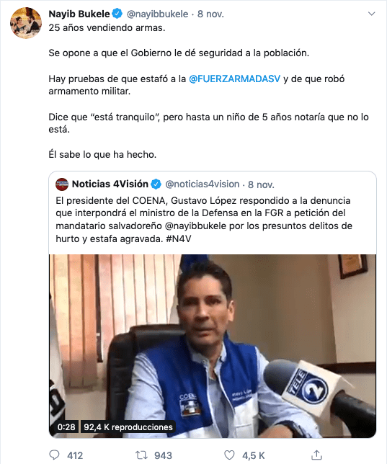Open the share tweet icon

coord(316,455)
